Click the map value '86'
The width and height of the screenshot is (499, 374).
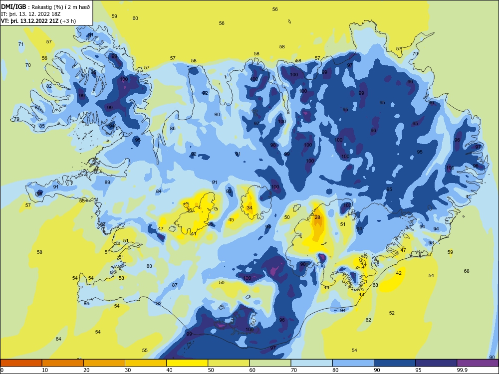click(173, 129)
